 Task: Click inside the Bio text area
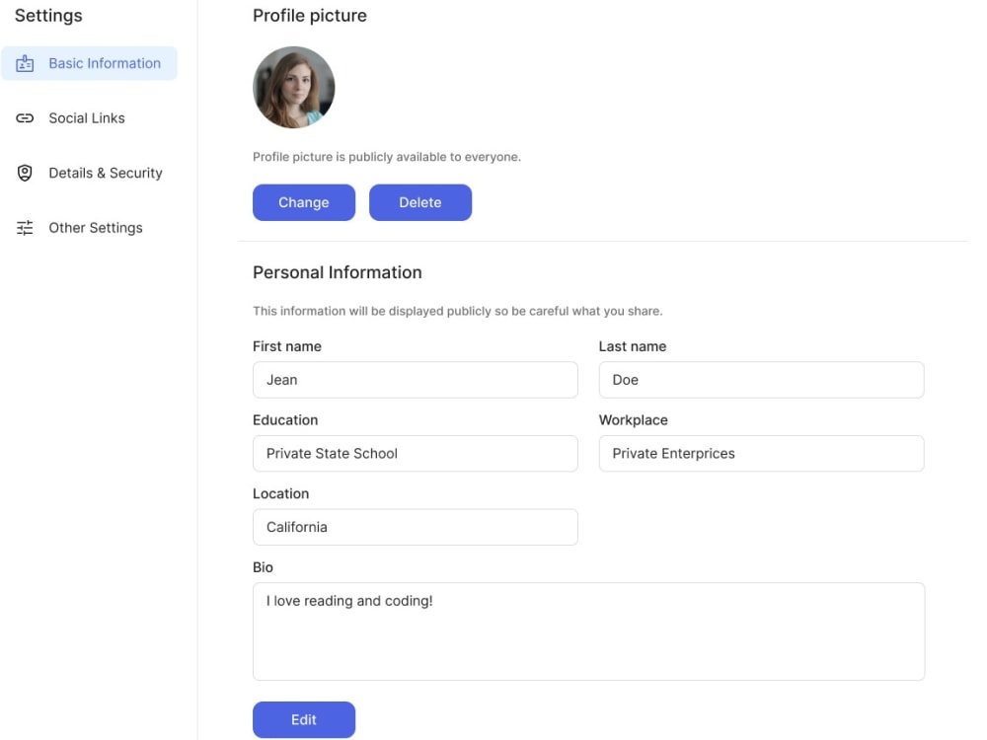click(589, 631)
